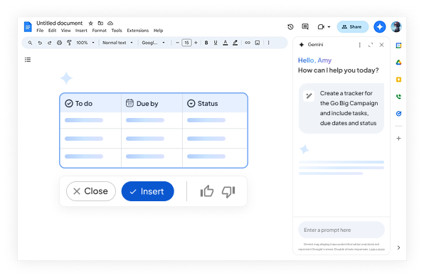Click the video meeting camera icon
This screenshot has width=424, height=278.
321,27
